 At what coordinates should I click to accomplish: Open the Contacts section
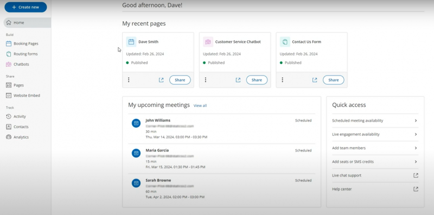coord(21,127)
